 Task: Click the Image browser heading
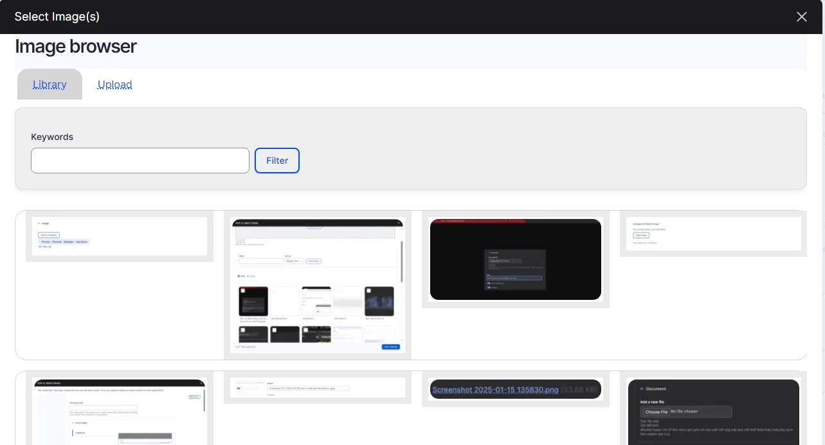point(76,46)
